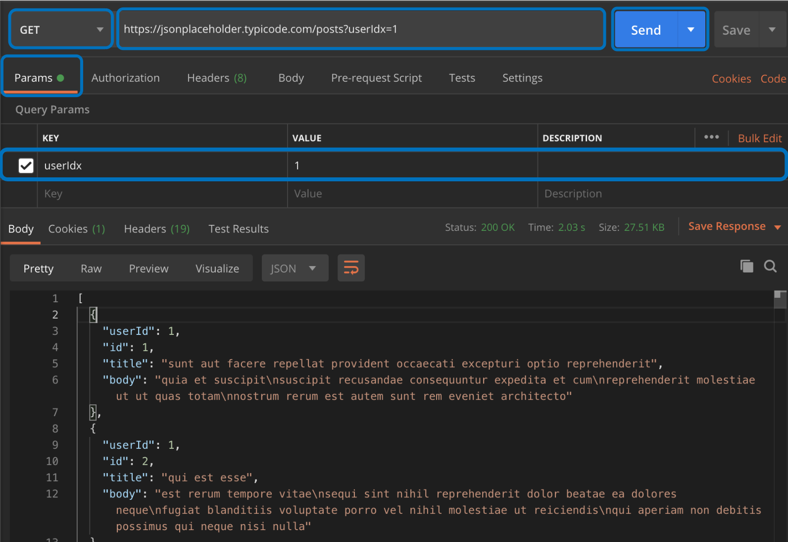The height and width of the screenshot is (542, 788).
Task: Click line number 5 in the gutter
Action: click(x=55, y=364)
